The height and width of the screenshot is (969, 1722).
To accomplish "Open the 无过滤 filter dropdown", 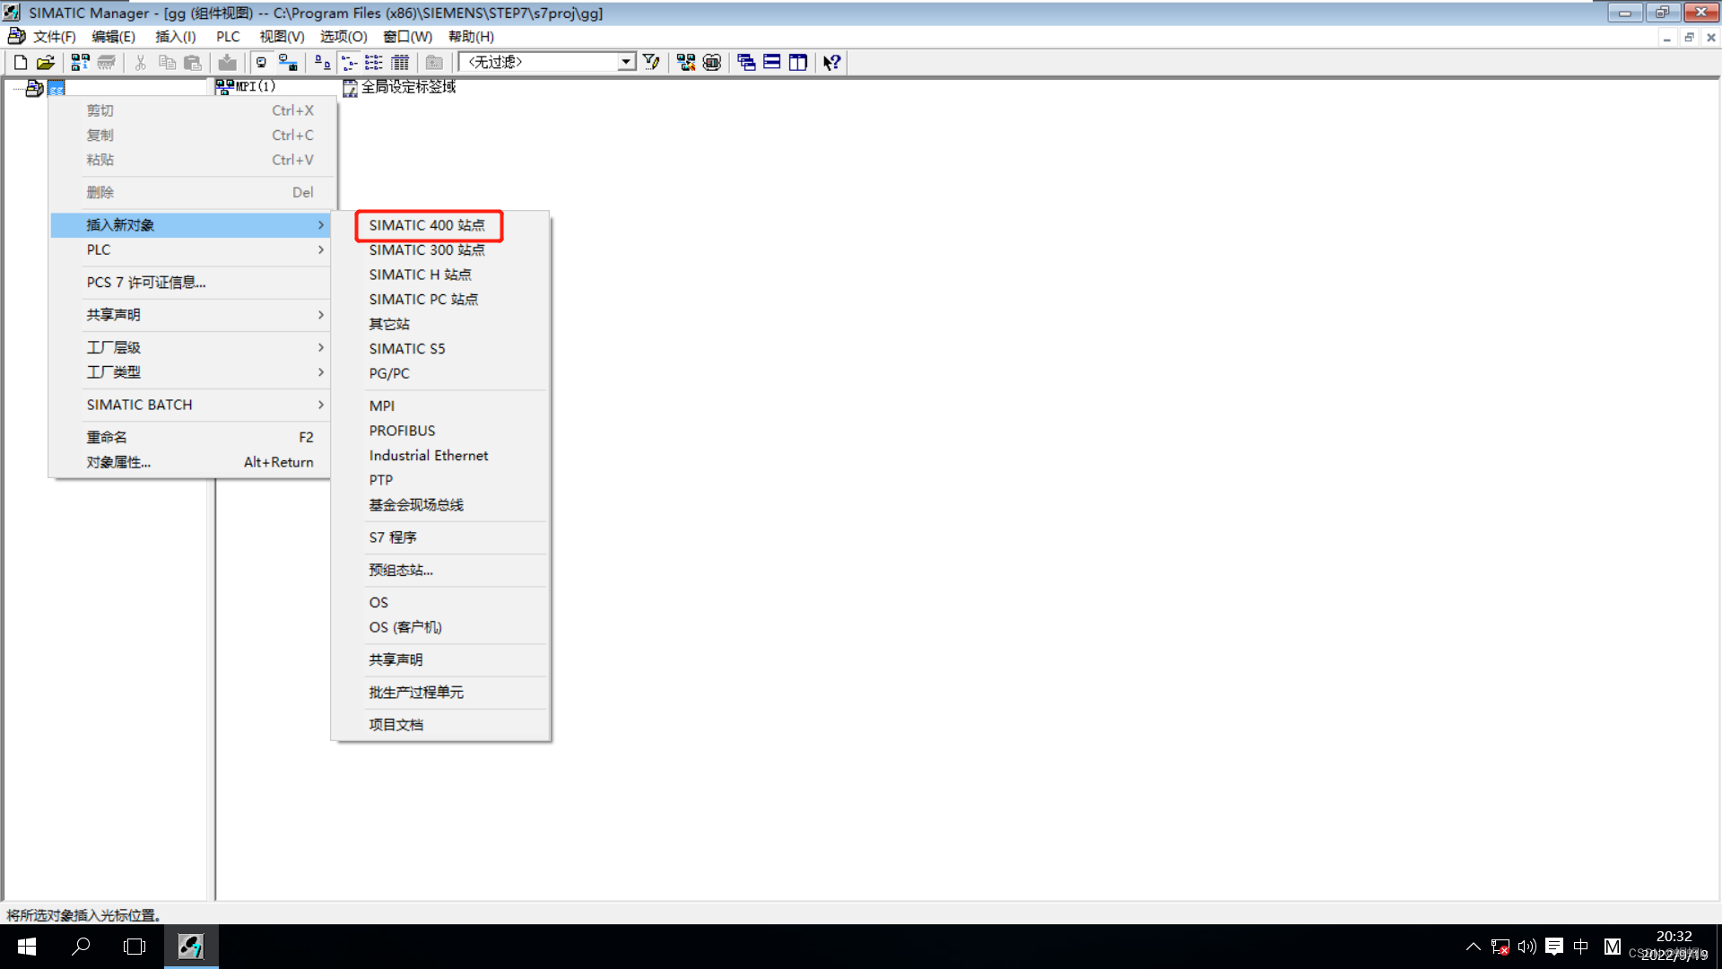I will tap(626, 62).
